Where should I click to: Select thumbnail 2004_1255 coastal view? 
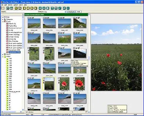click(34, 23)
